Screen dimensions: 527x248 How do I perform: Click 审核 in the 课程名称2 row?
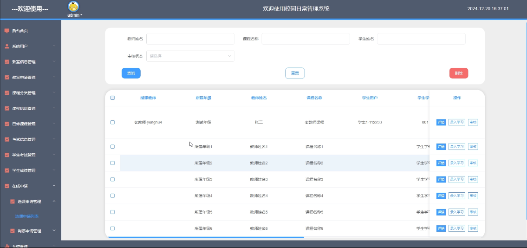pyautogui.click(x=473, y=163)
